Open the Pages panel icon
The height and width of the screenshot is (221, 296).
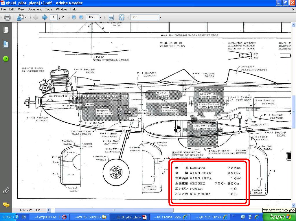click(6, 30)
